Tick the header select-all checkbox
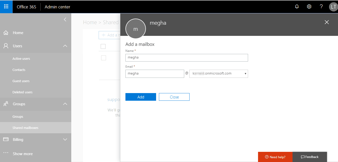 tap(103, 46)
